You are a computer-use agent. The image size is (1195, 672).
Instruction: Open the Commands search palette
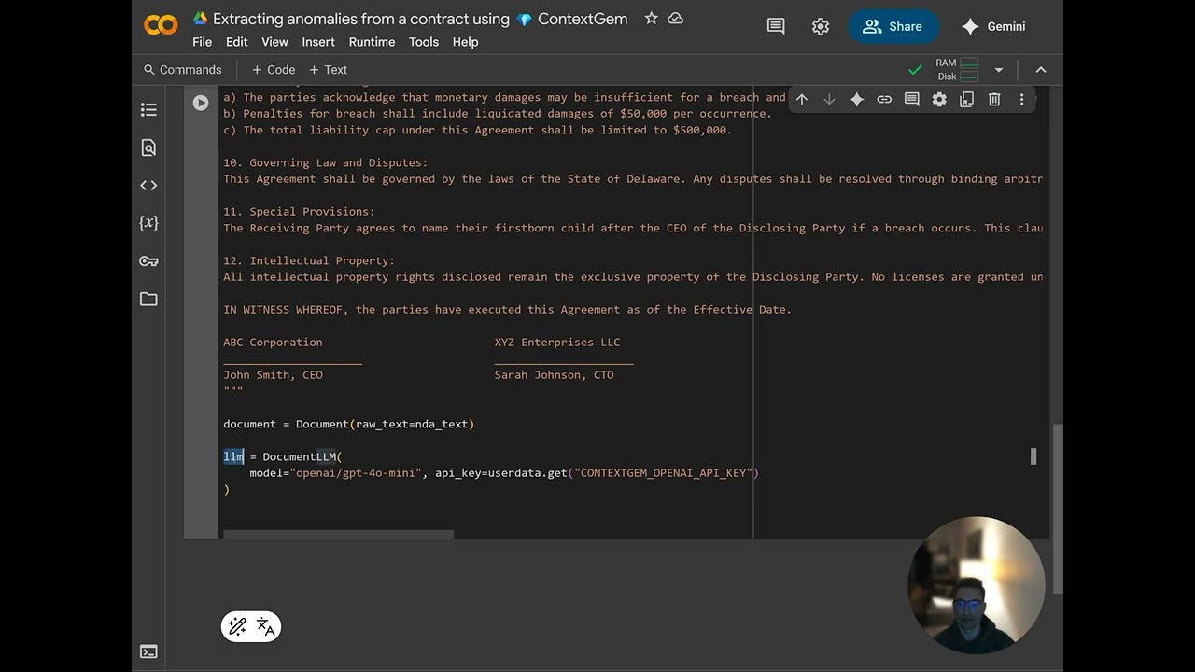coord(183,70)
